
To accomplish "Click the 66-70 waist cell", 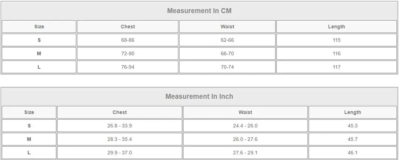I will [227, 54].
